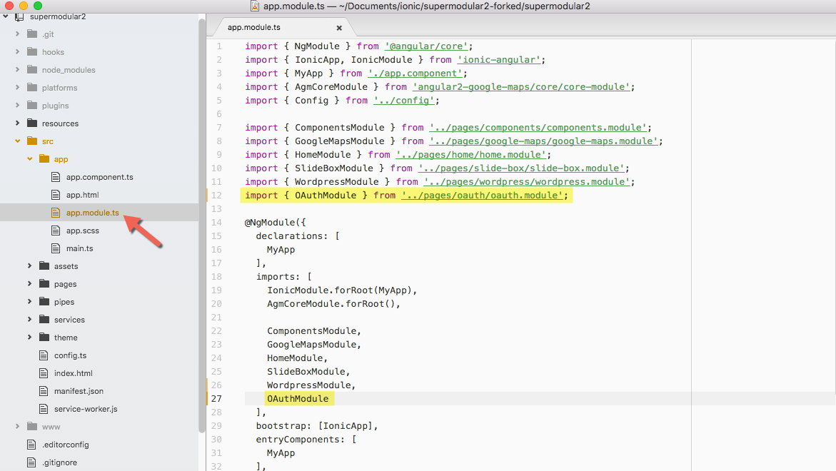Image resolution: width=836 pixels, height=471 pixels.
Task: Click the app.module.ts file icon in tree
Action: coord(56,213)
